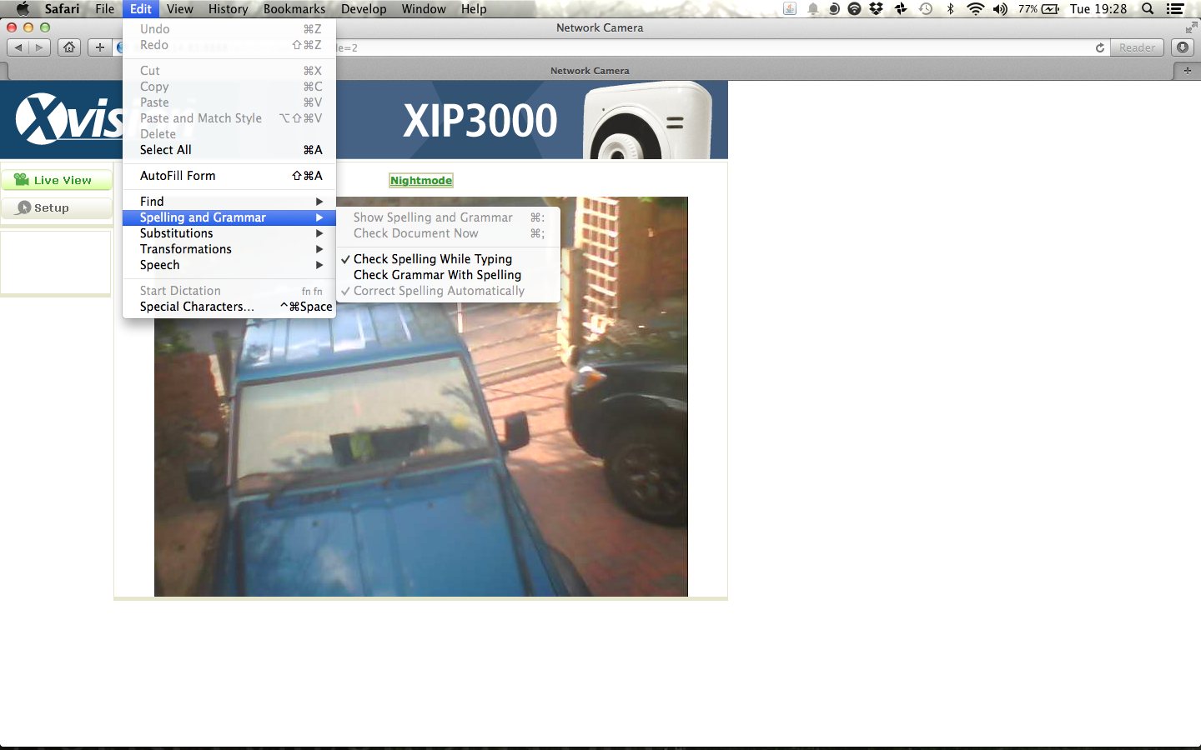1201x750 pixels.
Task: Open the Window menu
Action: pyautogui.click(x=424, y=9)
